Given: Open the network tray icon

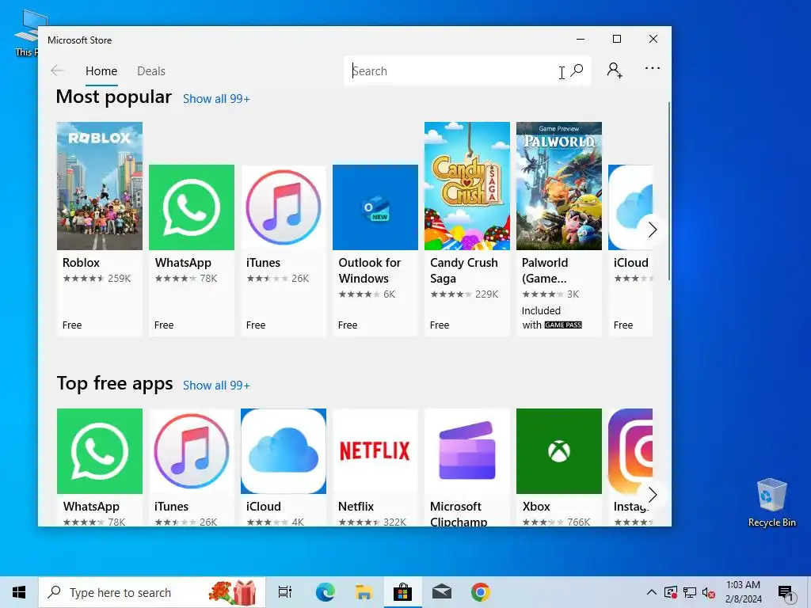Looking at the screenshot, I should coord(690,592).
